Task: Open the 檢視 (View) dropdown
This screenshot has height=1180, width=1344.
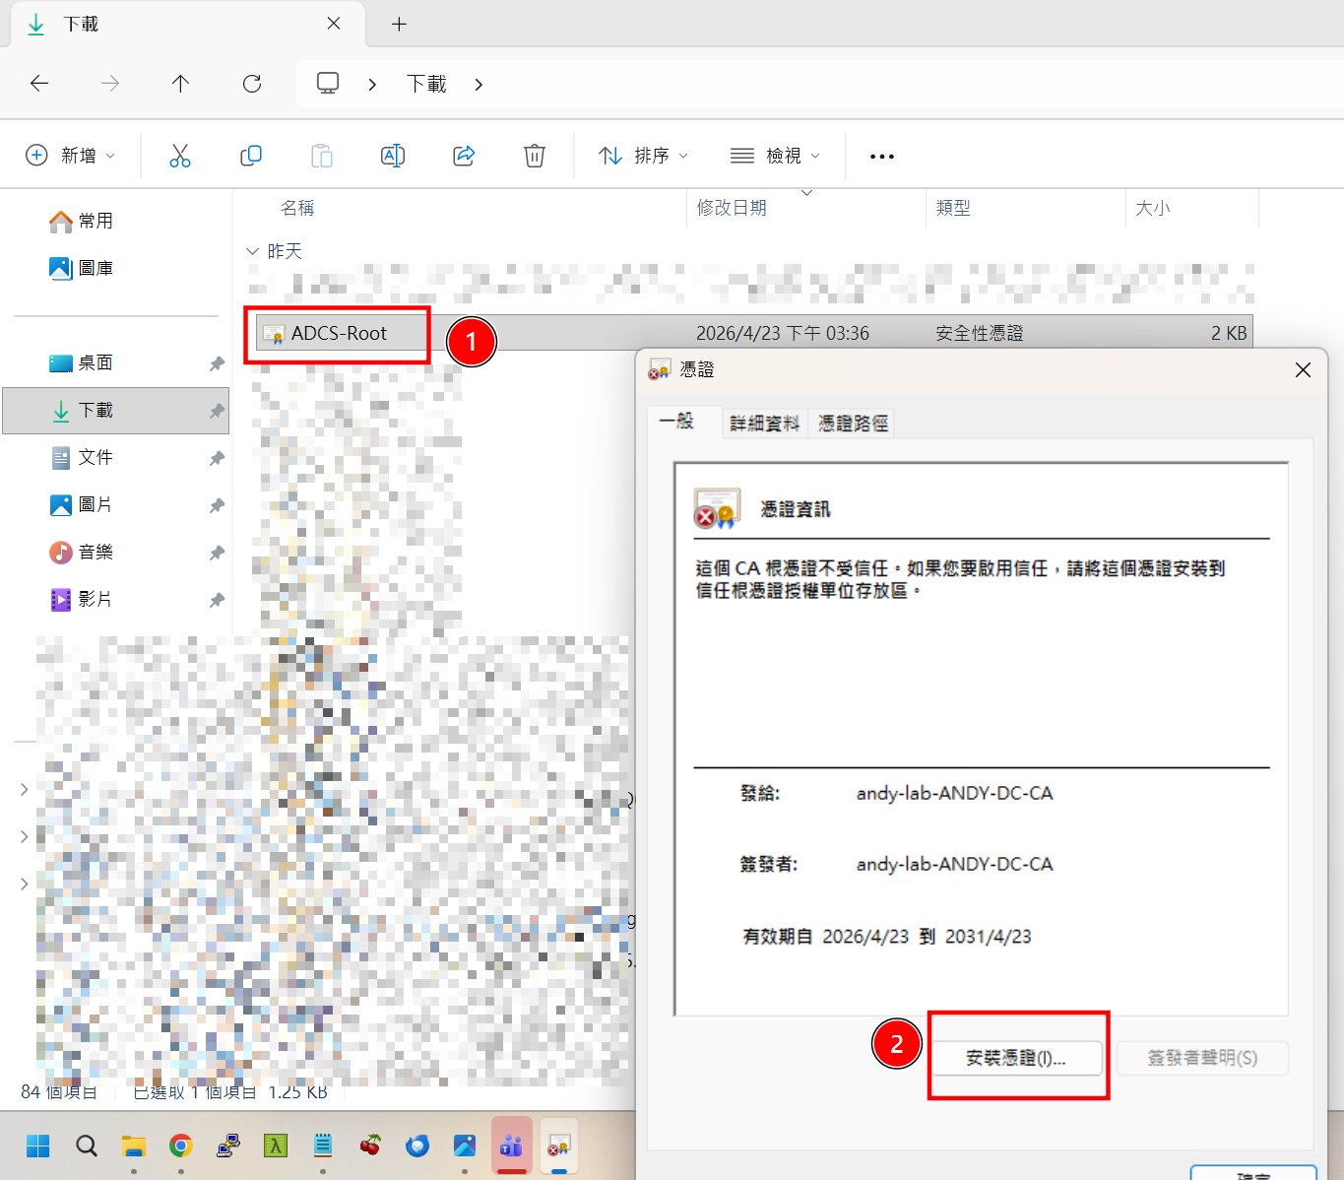Action: pos(776,156)
